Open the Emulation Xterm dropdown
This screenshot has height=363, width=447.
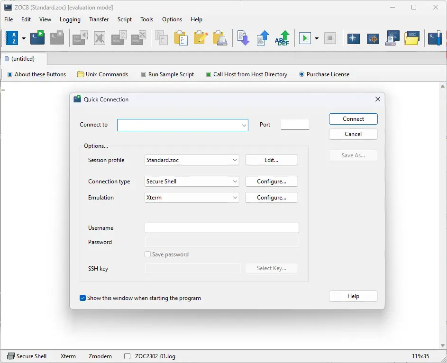[192, 198]
